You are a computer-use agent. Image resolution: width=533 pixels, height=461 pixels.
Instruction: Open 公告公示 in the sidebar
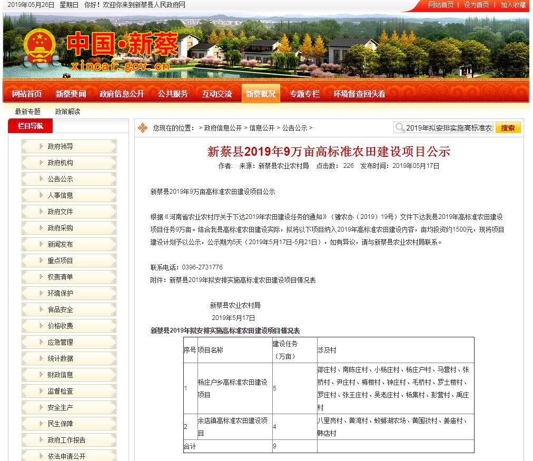coord(69,179)
